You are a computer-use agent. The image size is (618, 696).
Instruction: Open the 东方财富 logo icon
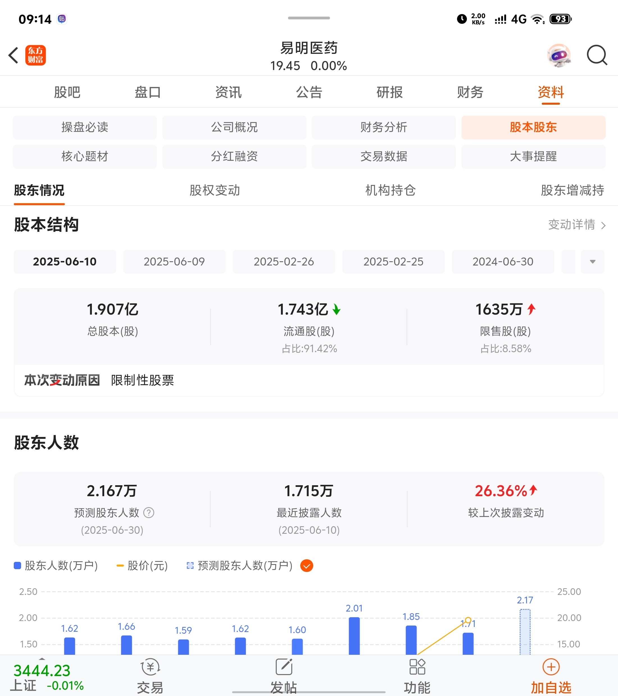click(35, 55)
